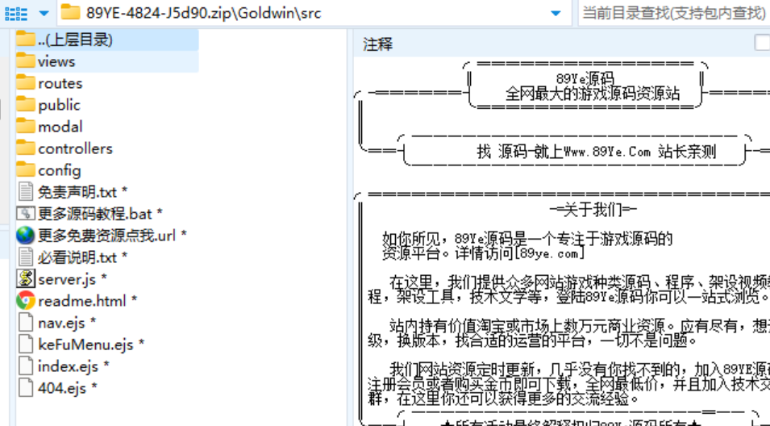Open the controllers folder
The image size is (770, 426).
click(75, 148)
